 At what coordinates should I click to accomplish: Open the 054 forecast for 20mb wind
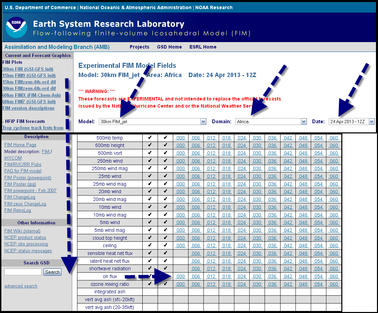click(x=319, y=191)
